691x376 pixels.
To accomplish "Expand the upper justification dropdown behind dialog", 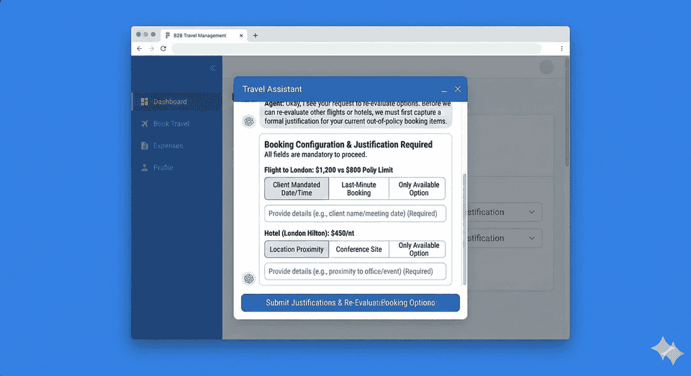I will (531, 212).
